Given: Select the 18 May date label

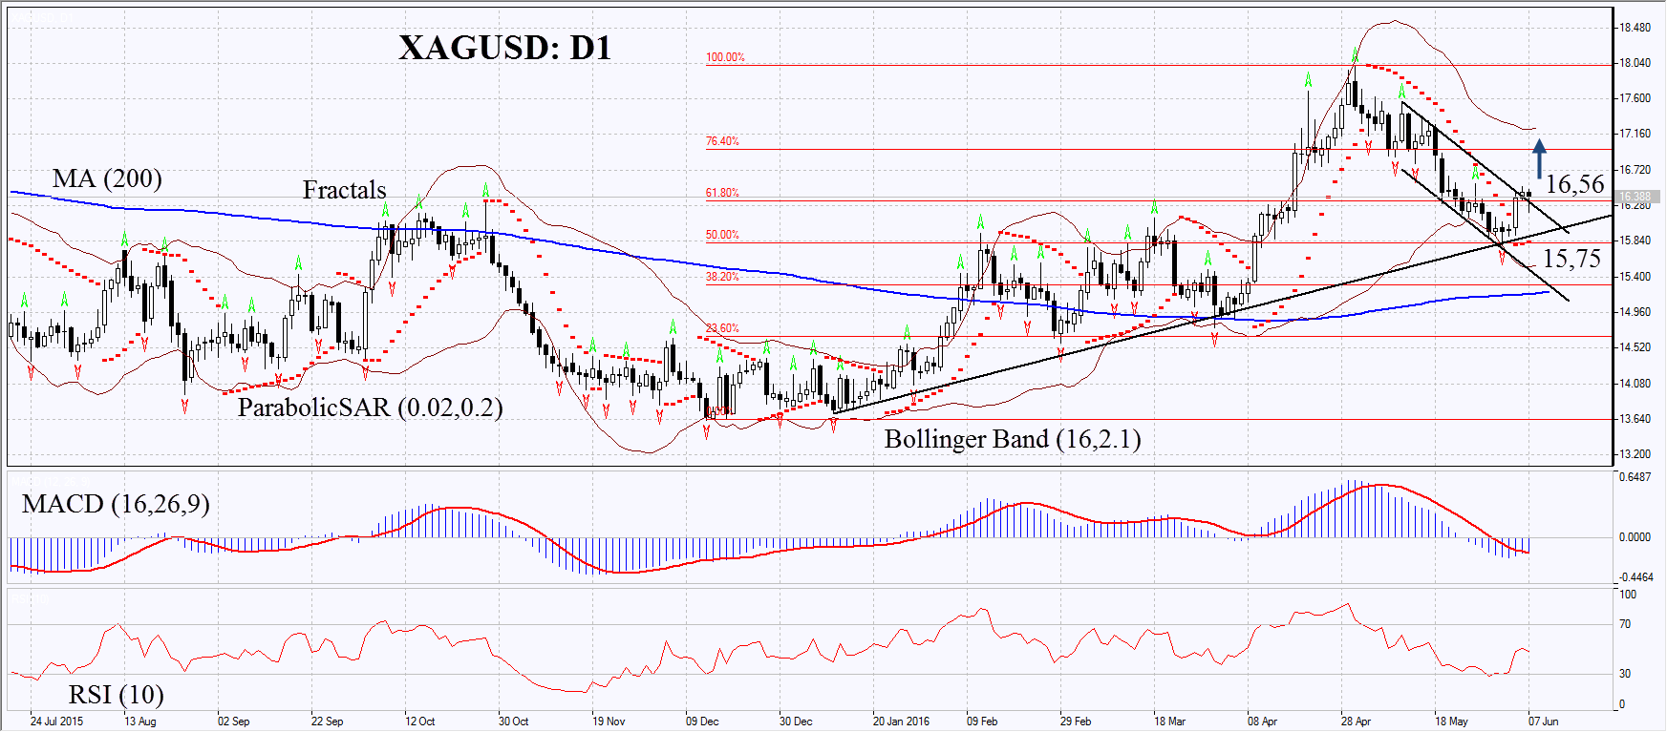Looking at the screenshot, I should 1451,722.
